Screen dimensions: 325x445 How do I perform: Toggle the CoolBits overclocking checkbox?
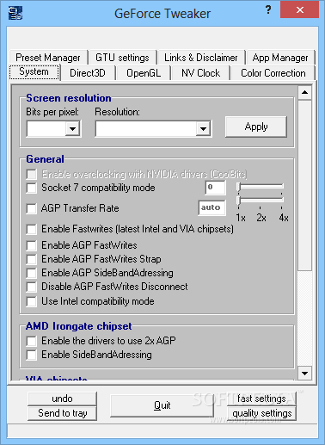tap(31, 174)
